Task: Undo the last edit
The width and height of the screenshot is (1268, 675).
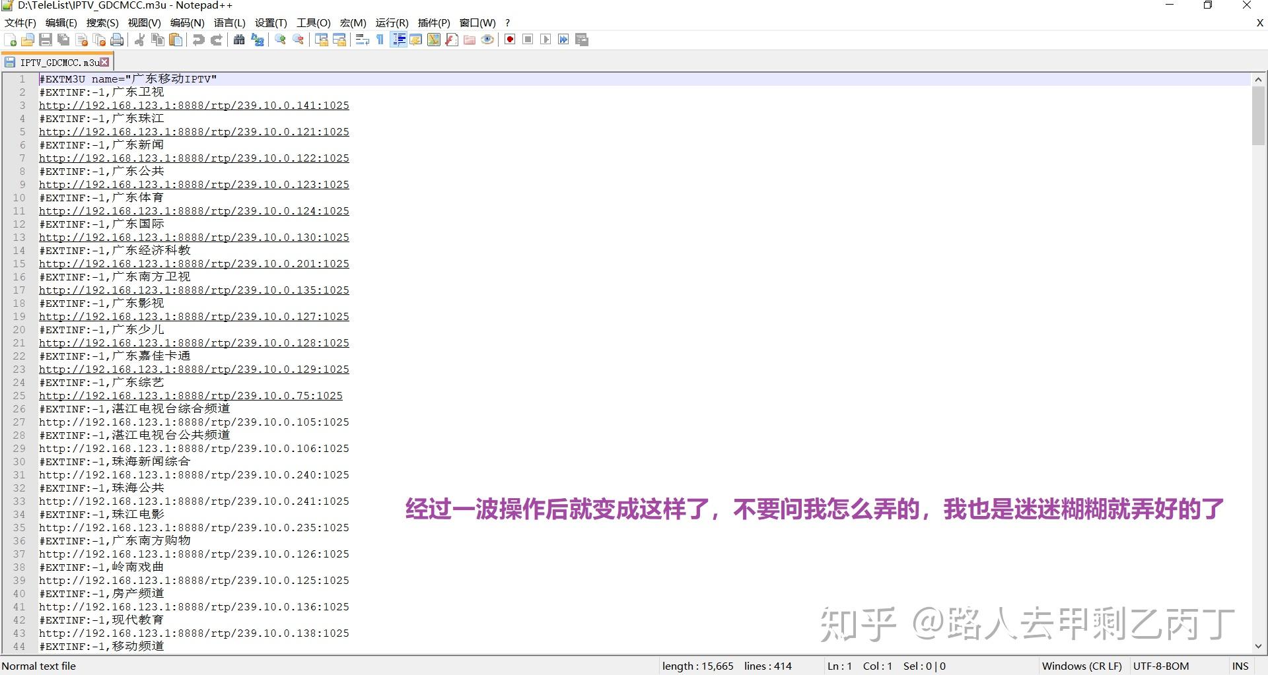Action: click(x=198, y=40)
